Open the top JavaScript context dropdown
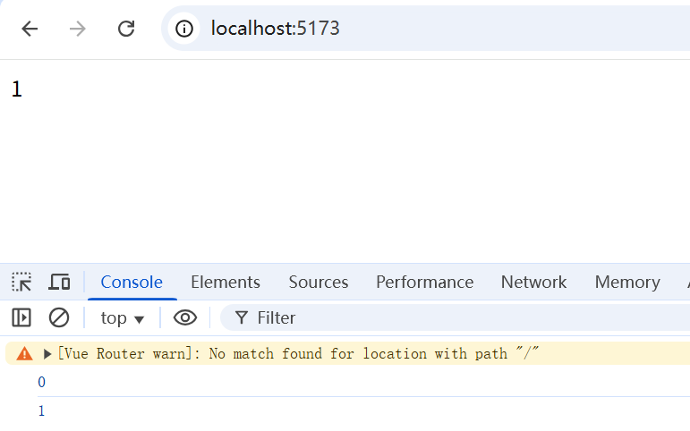This screenshot has width=690, height=431. click(123, 318)
